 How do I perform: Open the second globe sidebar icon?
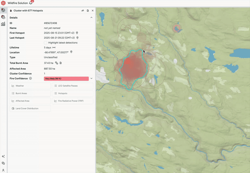[x=3, y=17]
